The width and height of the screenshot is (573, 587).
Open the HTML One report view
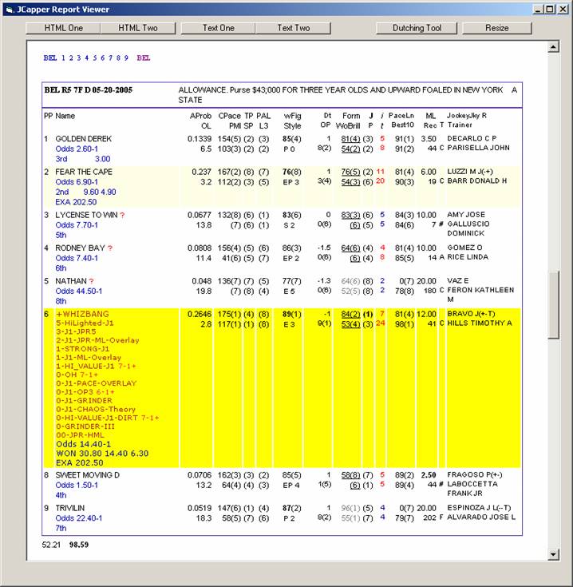coord(63,28)
